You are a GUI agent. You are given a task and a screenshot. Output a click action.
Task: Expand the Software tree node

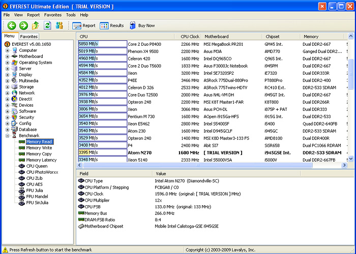pos(7,111)
